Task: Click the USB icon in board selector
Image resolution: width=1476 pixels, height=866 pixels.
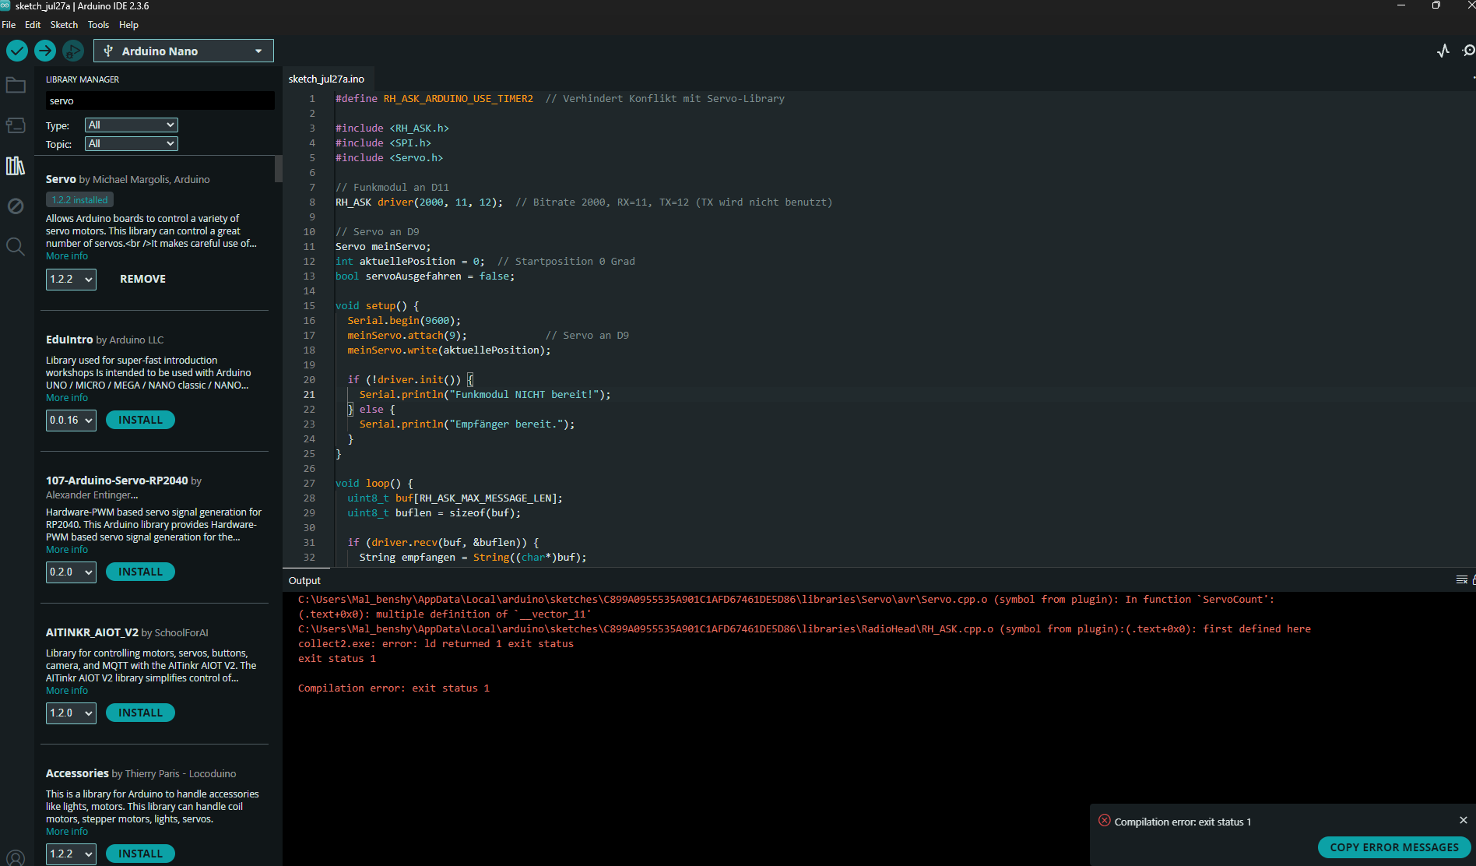Action: click(x=108, y=51)
